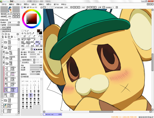The width and height of the screenshot is (154, 118).
Task: Select the lasso selection tool
Action: (25, 31)
